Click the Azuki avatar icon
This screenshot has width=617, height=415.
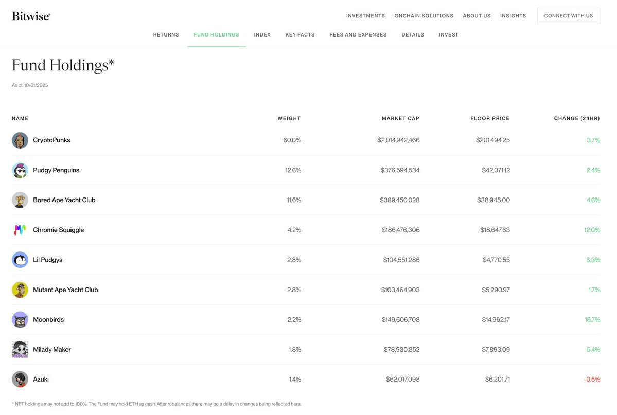pyautogui.click(x=20, y=379)
